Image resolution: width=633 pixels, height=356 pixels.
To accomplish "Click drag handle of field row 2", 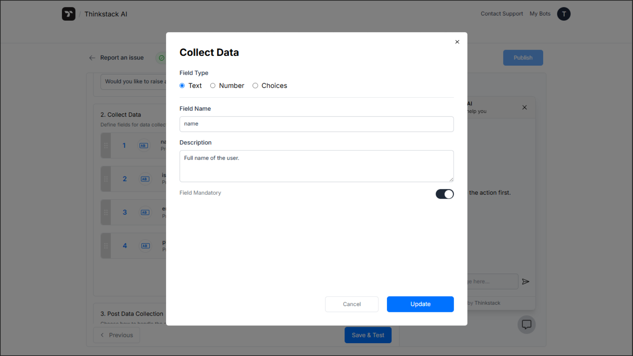I will [106, 179].
